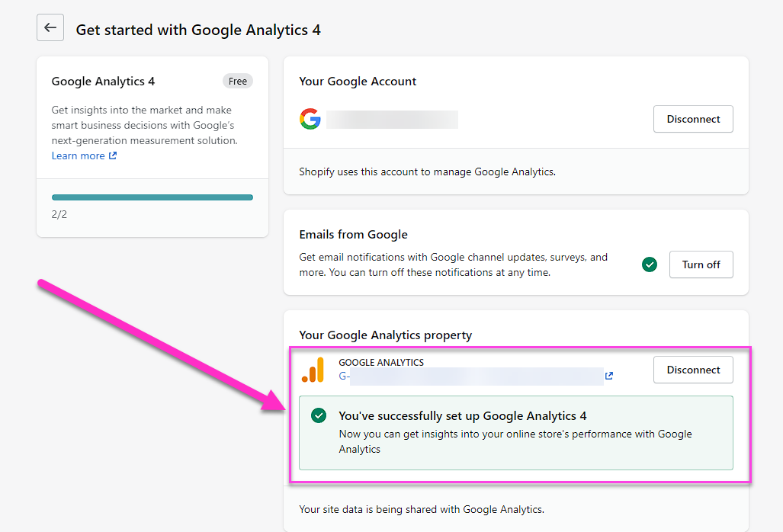Click the green email notifications checkmark
The width and height of the screenshot is (783, 532).
pyautogui.click(x=649, y=264)
